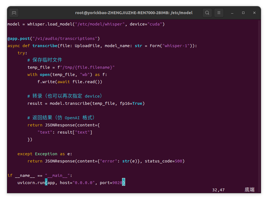Click the UploadFile type annotation
The width and height of the screenshot is (268, 201).
(x=87, y=46)
